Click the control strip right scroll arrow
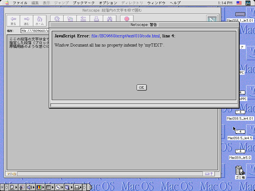255x191 pixels. click(x=84, y=187)
